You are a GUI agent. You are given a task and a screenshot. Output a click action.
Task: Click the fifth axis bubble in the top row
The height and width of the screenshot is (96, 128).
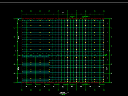point(58,11)
